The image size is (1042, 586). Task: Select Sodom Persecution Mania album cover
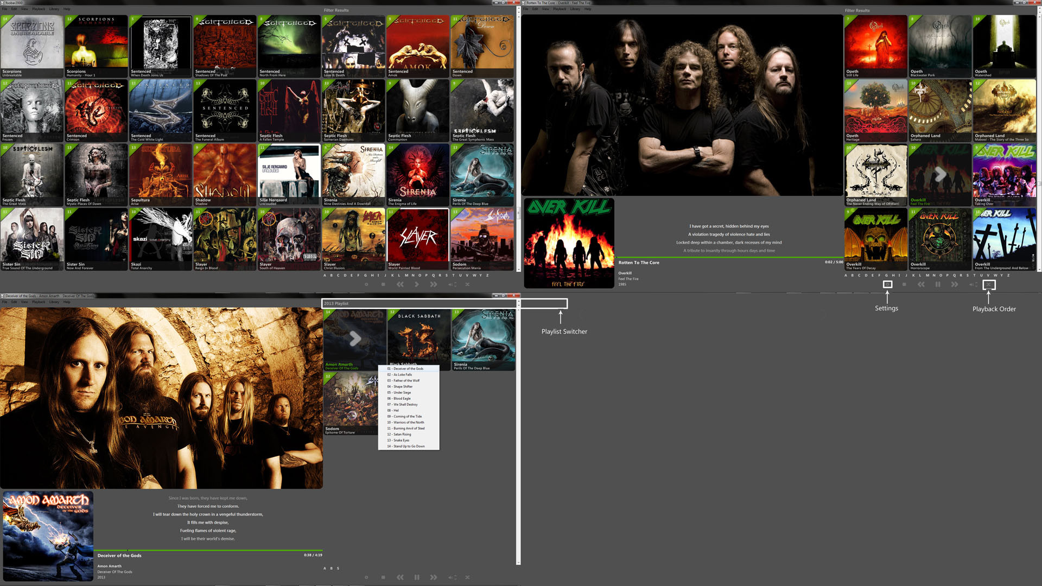(482, 239)
